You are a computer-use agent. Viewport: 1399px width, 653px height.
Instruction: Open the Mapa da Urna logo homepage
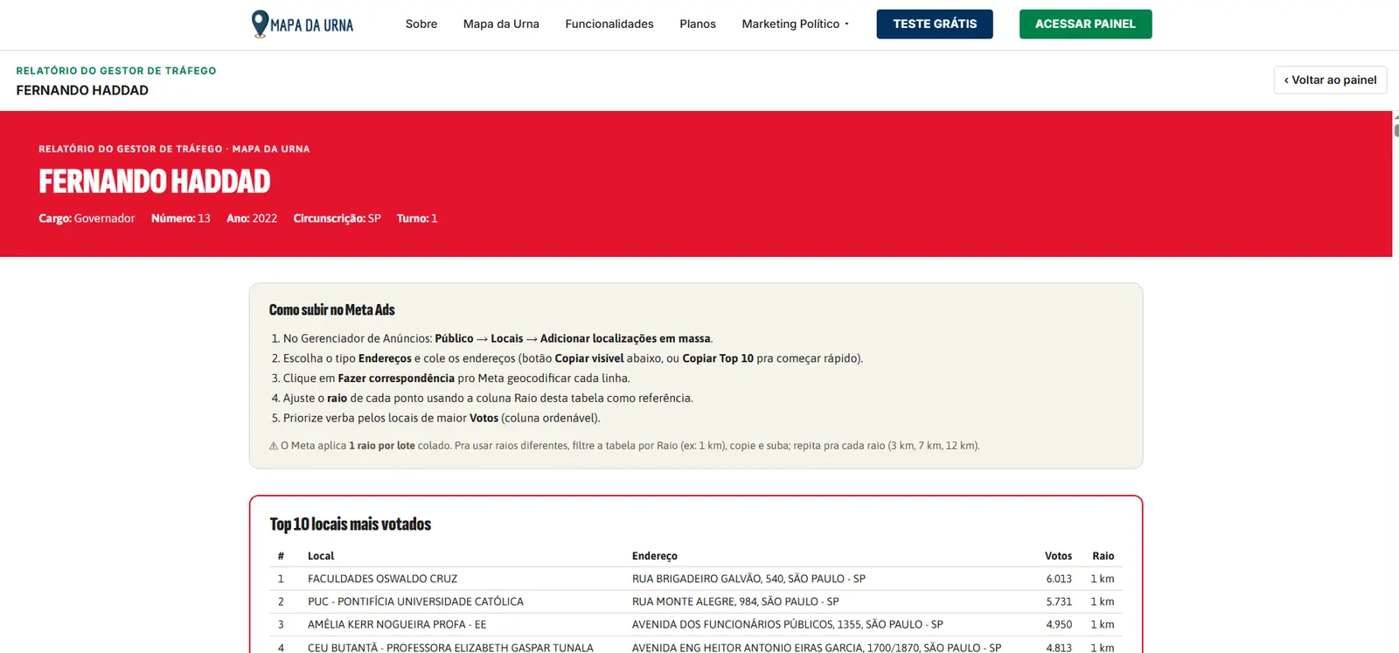point(303,24)
